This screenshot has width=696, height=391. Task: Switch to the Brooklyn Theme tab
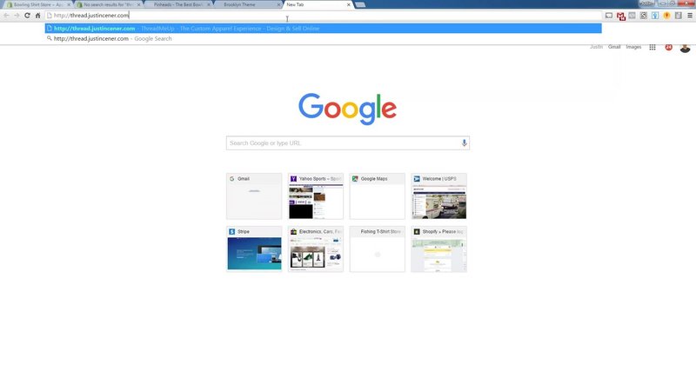247,4
